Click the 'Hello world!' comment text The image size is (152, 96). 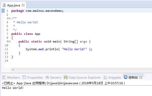tap(27, 22)
